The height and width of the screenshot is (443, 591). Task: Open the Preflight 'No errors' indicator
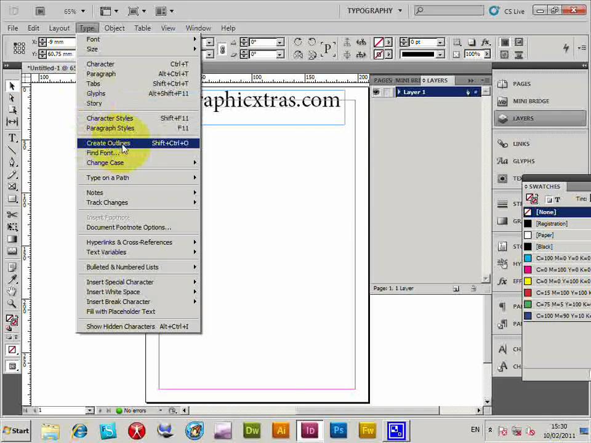(131, 410)
